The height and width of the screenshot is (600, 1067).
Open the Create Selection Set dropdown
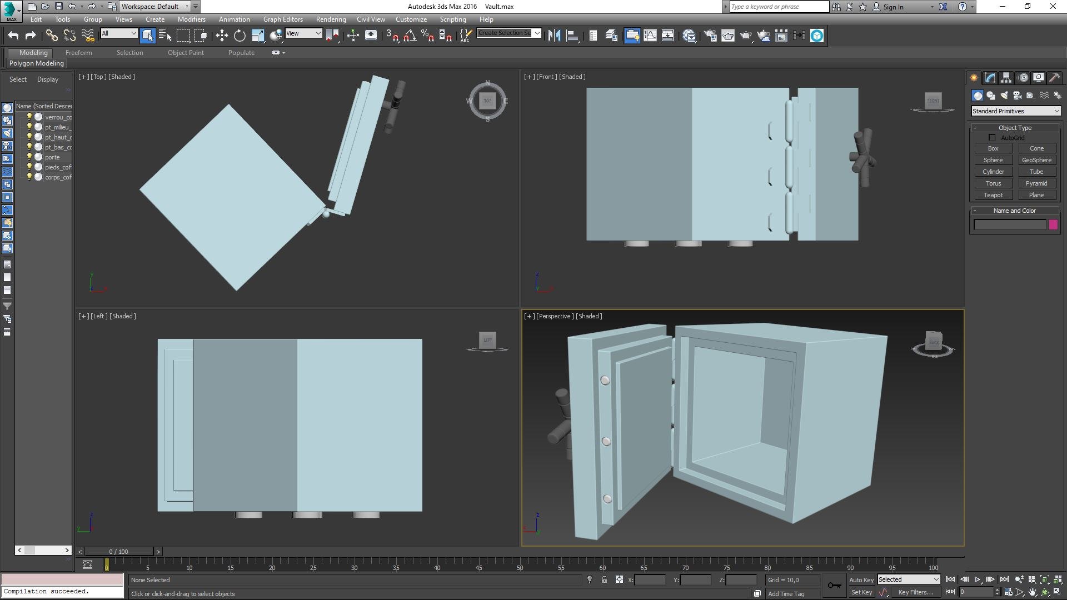[x=509, y=33]
